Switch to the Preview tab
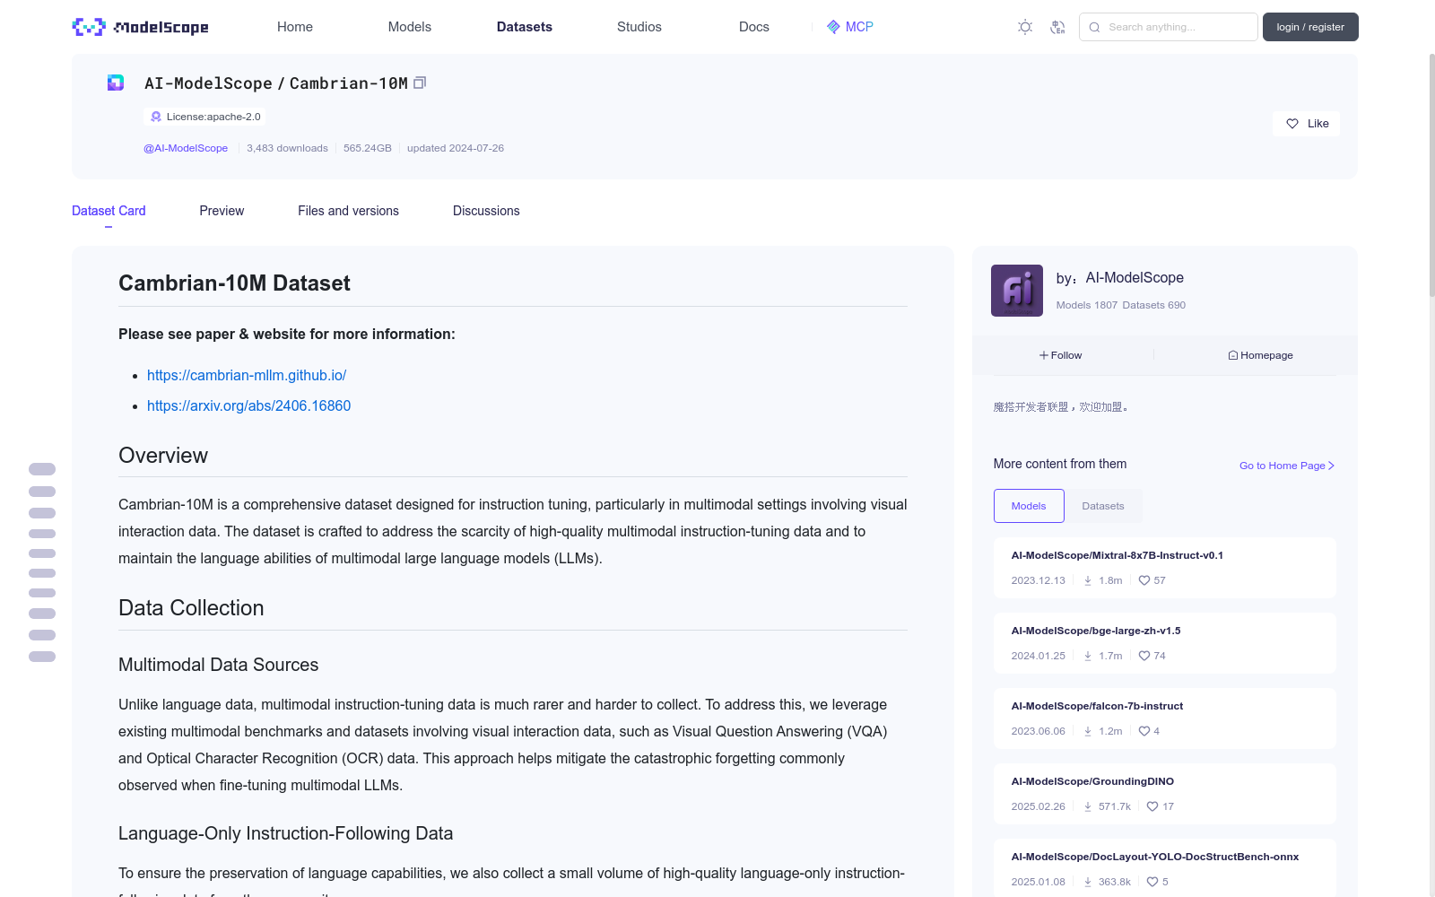The image size is (1435, 897). (222, 211)
